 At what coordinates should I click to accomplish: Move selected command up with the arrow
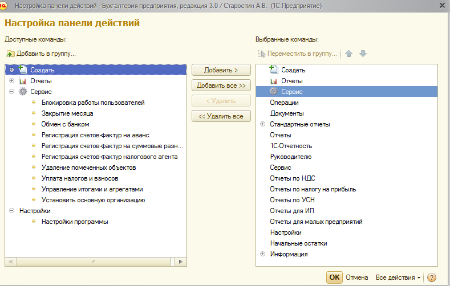(x=348, y=54)
